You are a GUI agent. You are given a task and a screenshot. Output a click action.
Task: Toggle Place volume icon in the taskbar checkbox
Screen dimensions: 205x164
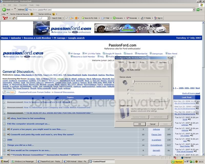128,94
